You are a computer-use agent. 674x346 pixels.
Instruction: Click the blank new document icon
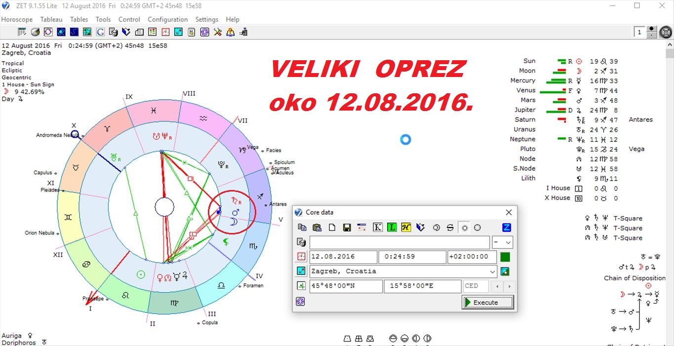(x=332, y=228)
